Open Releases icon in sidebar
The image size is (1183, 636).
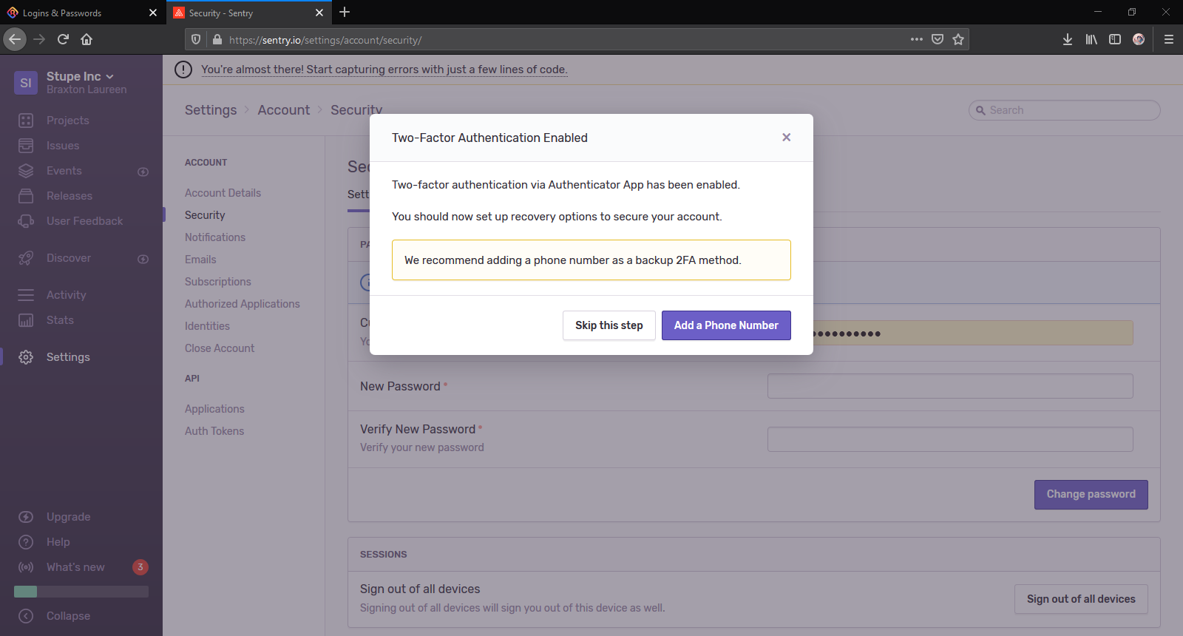[26, 196]
